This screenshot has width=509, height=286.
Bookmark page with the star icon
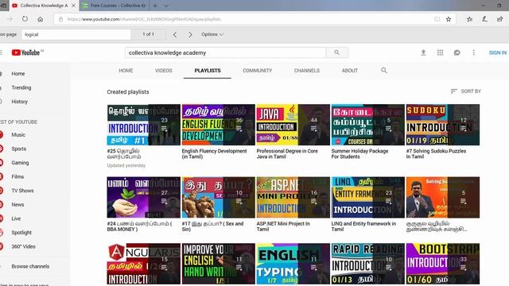tap(449, 19)
